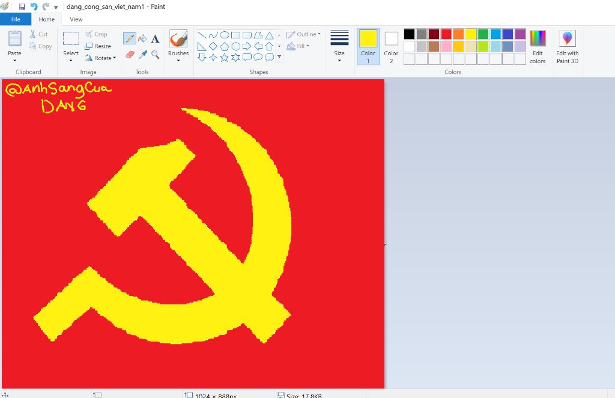This screenshot has height=398, width=615.
Task: Pick the pink color swatch
Action: click(x=446, y=46)
